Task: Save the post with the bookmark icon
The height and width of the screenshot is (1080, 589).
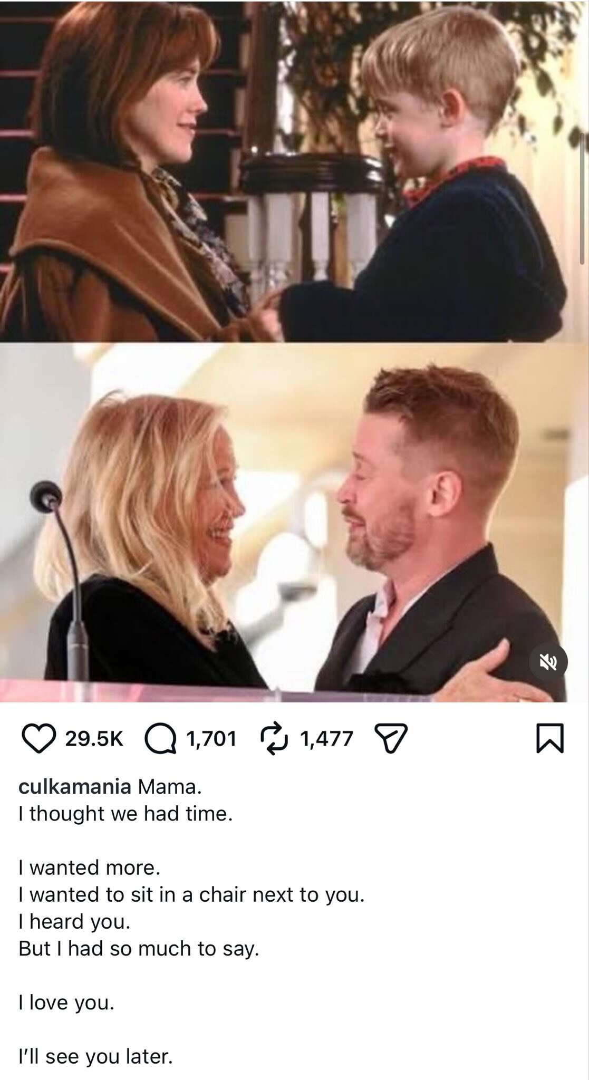Action: [550, 739]
